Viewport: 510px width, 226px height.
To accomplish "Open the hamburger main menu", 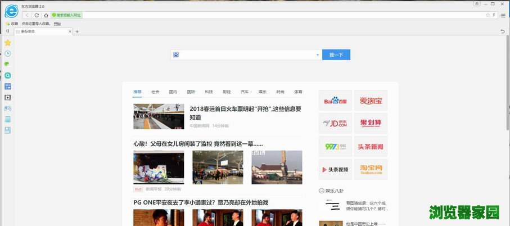I will (503, 15).
